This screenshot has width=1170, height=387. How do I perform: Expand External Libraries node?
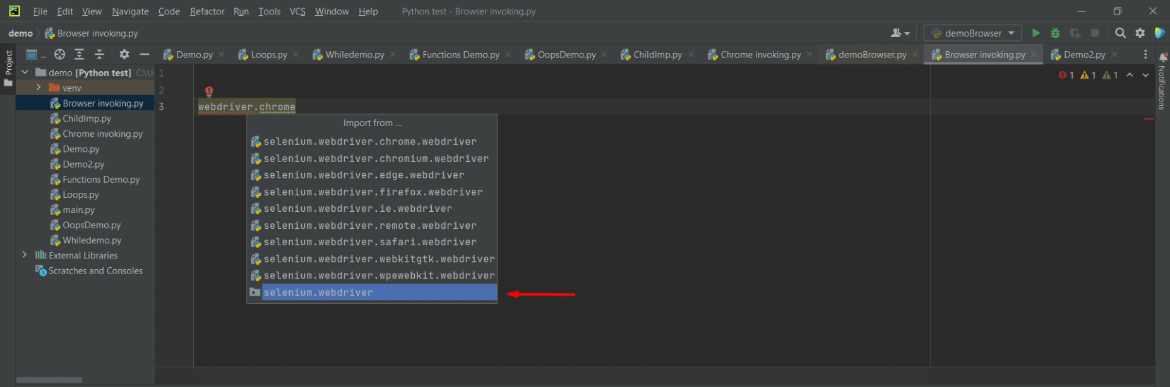(x=24, y=255)
